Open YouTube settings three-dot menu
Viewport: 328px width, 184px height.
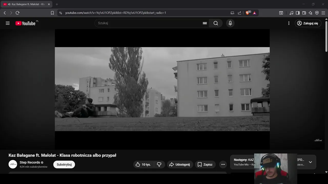tap(289, 23)
